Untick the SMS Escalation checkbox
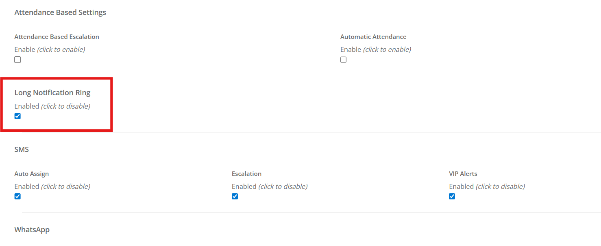 235,197
